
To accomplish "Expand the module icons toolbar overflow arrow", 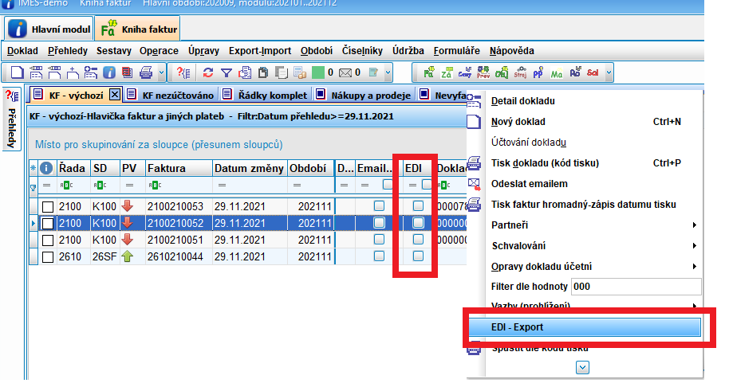I will coord(609,72).
